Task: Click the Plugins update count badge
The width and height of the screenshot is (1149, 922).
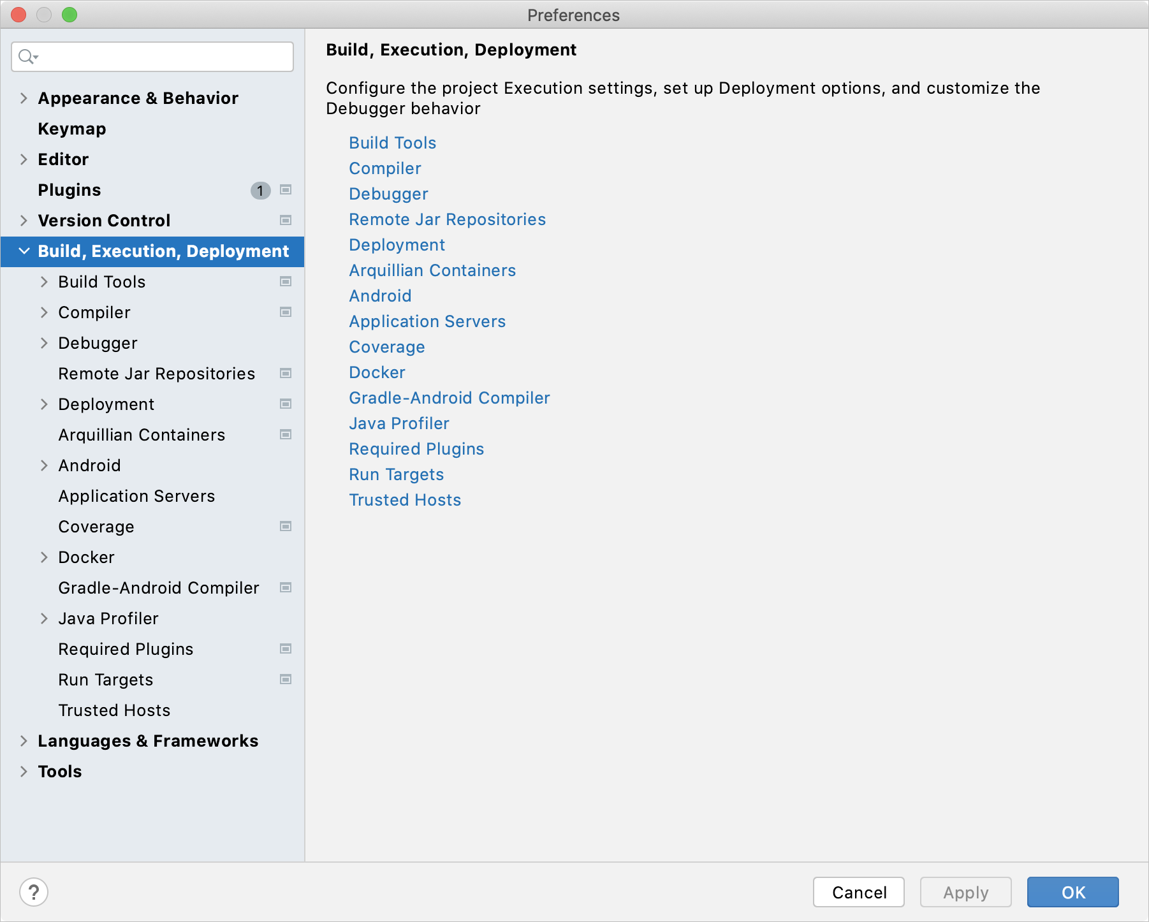Action: (260, 190)
